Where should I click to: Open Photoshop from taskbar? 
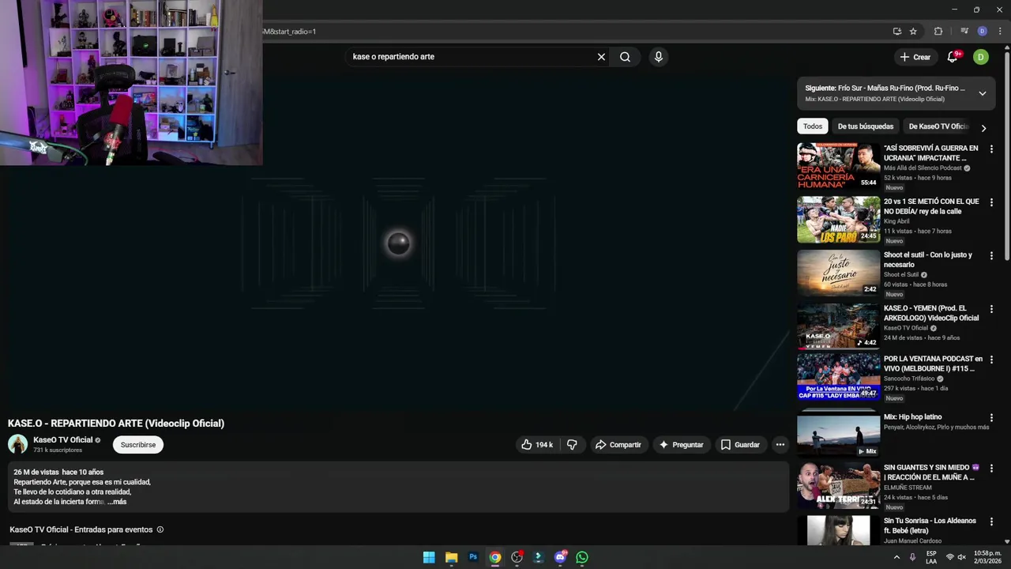tap(473, 557)
